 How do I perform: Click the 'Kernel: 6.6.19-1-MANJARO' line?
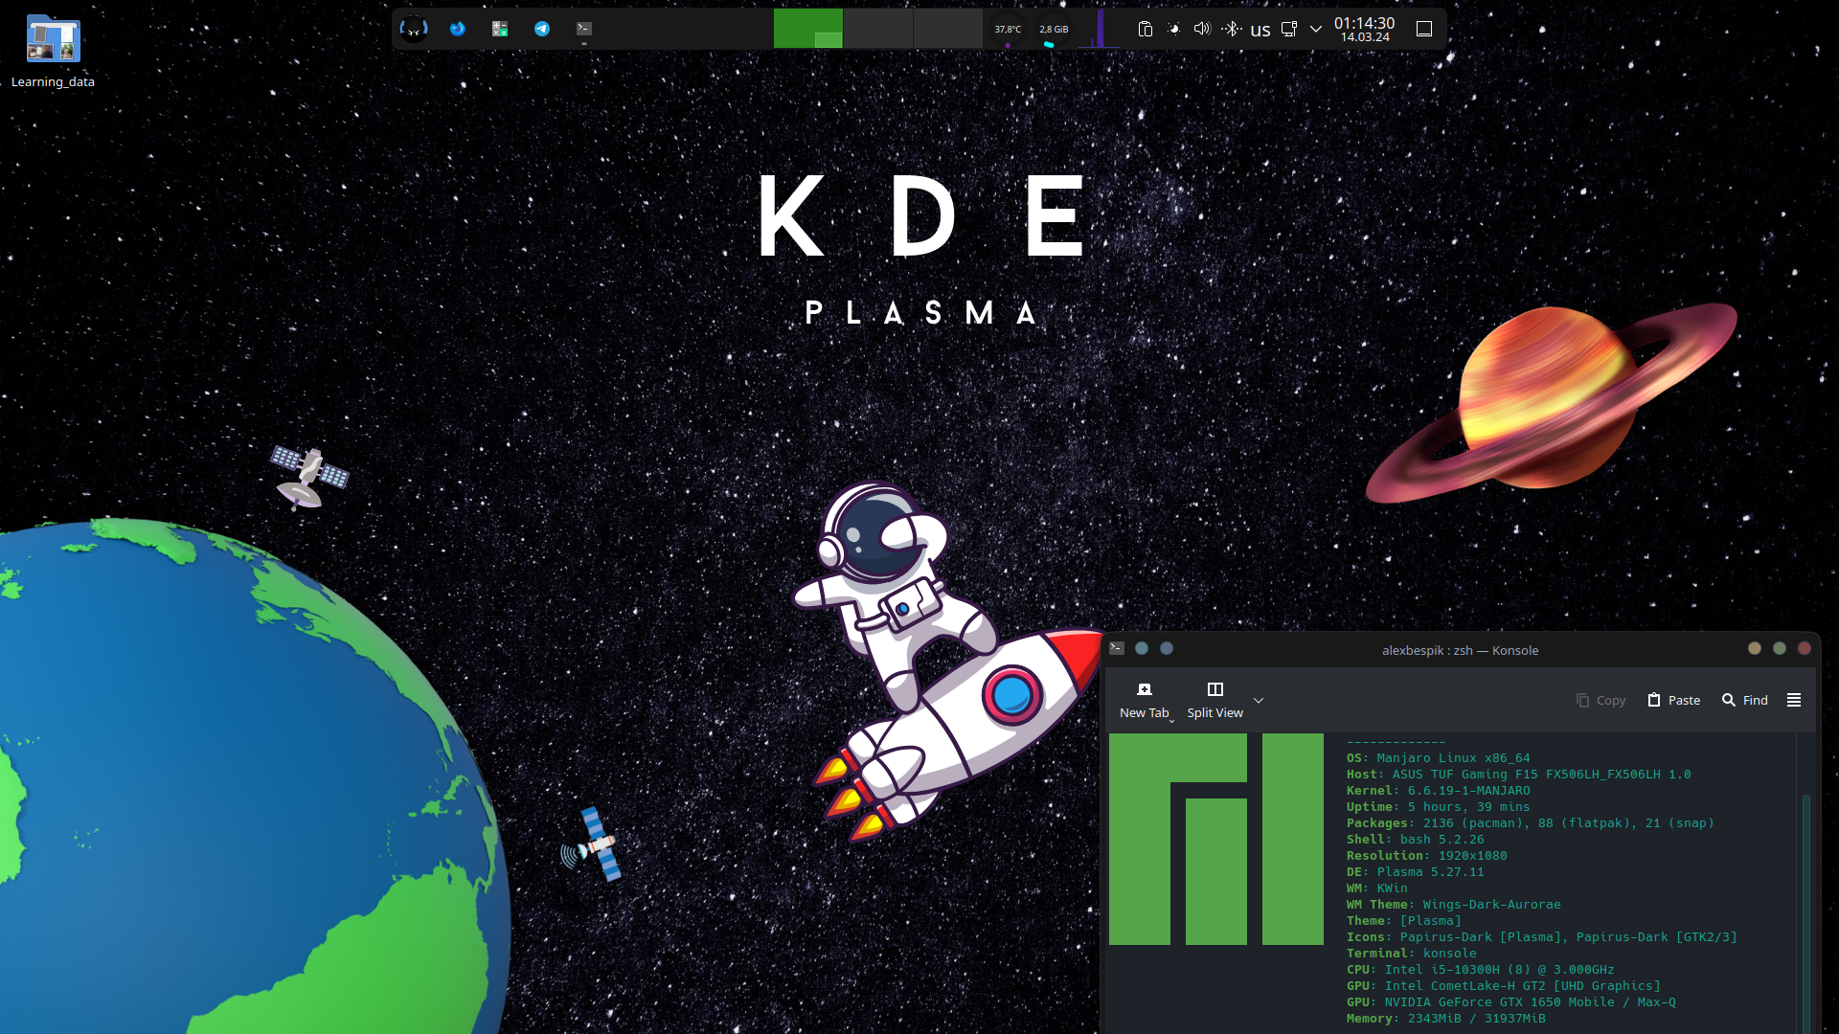coord(1438,790)
